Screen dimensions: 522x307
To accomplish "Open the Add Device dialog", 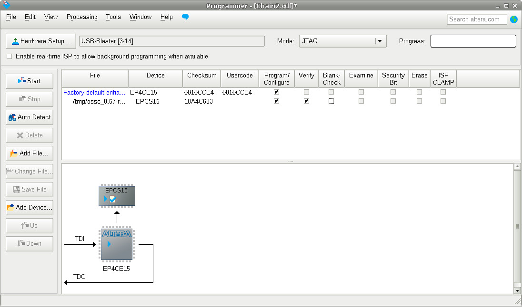I will [x=30, y=207].
